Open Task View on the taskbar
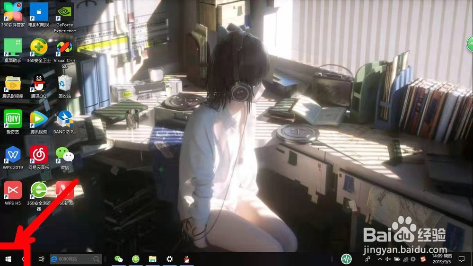 tap(41, 259)
